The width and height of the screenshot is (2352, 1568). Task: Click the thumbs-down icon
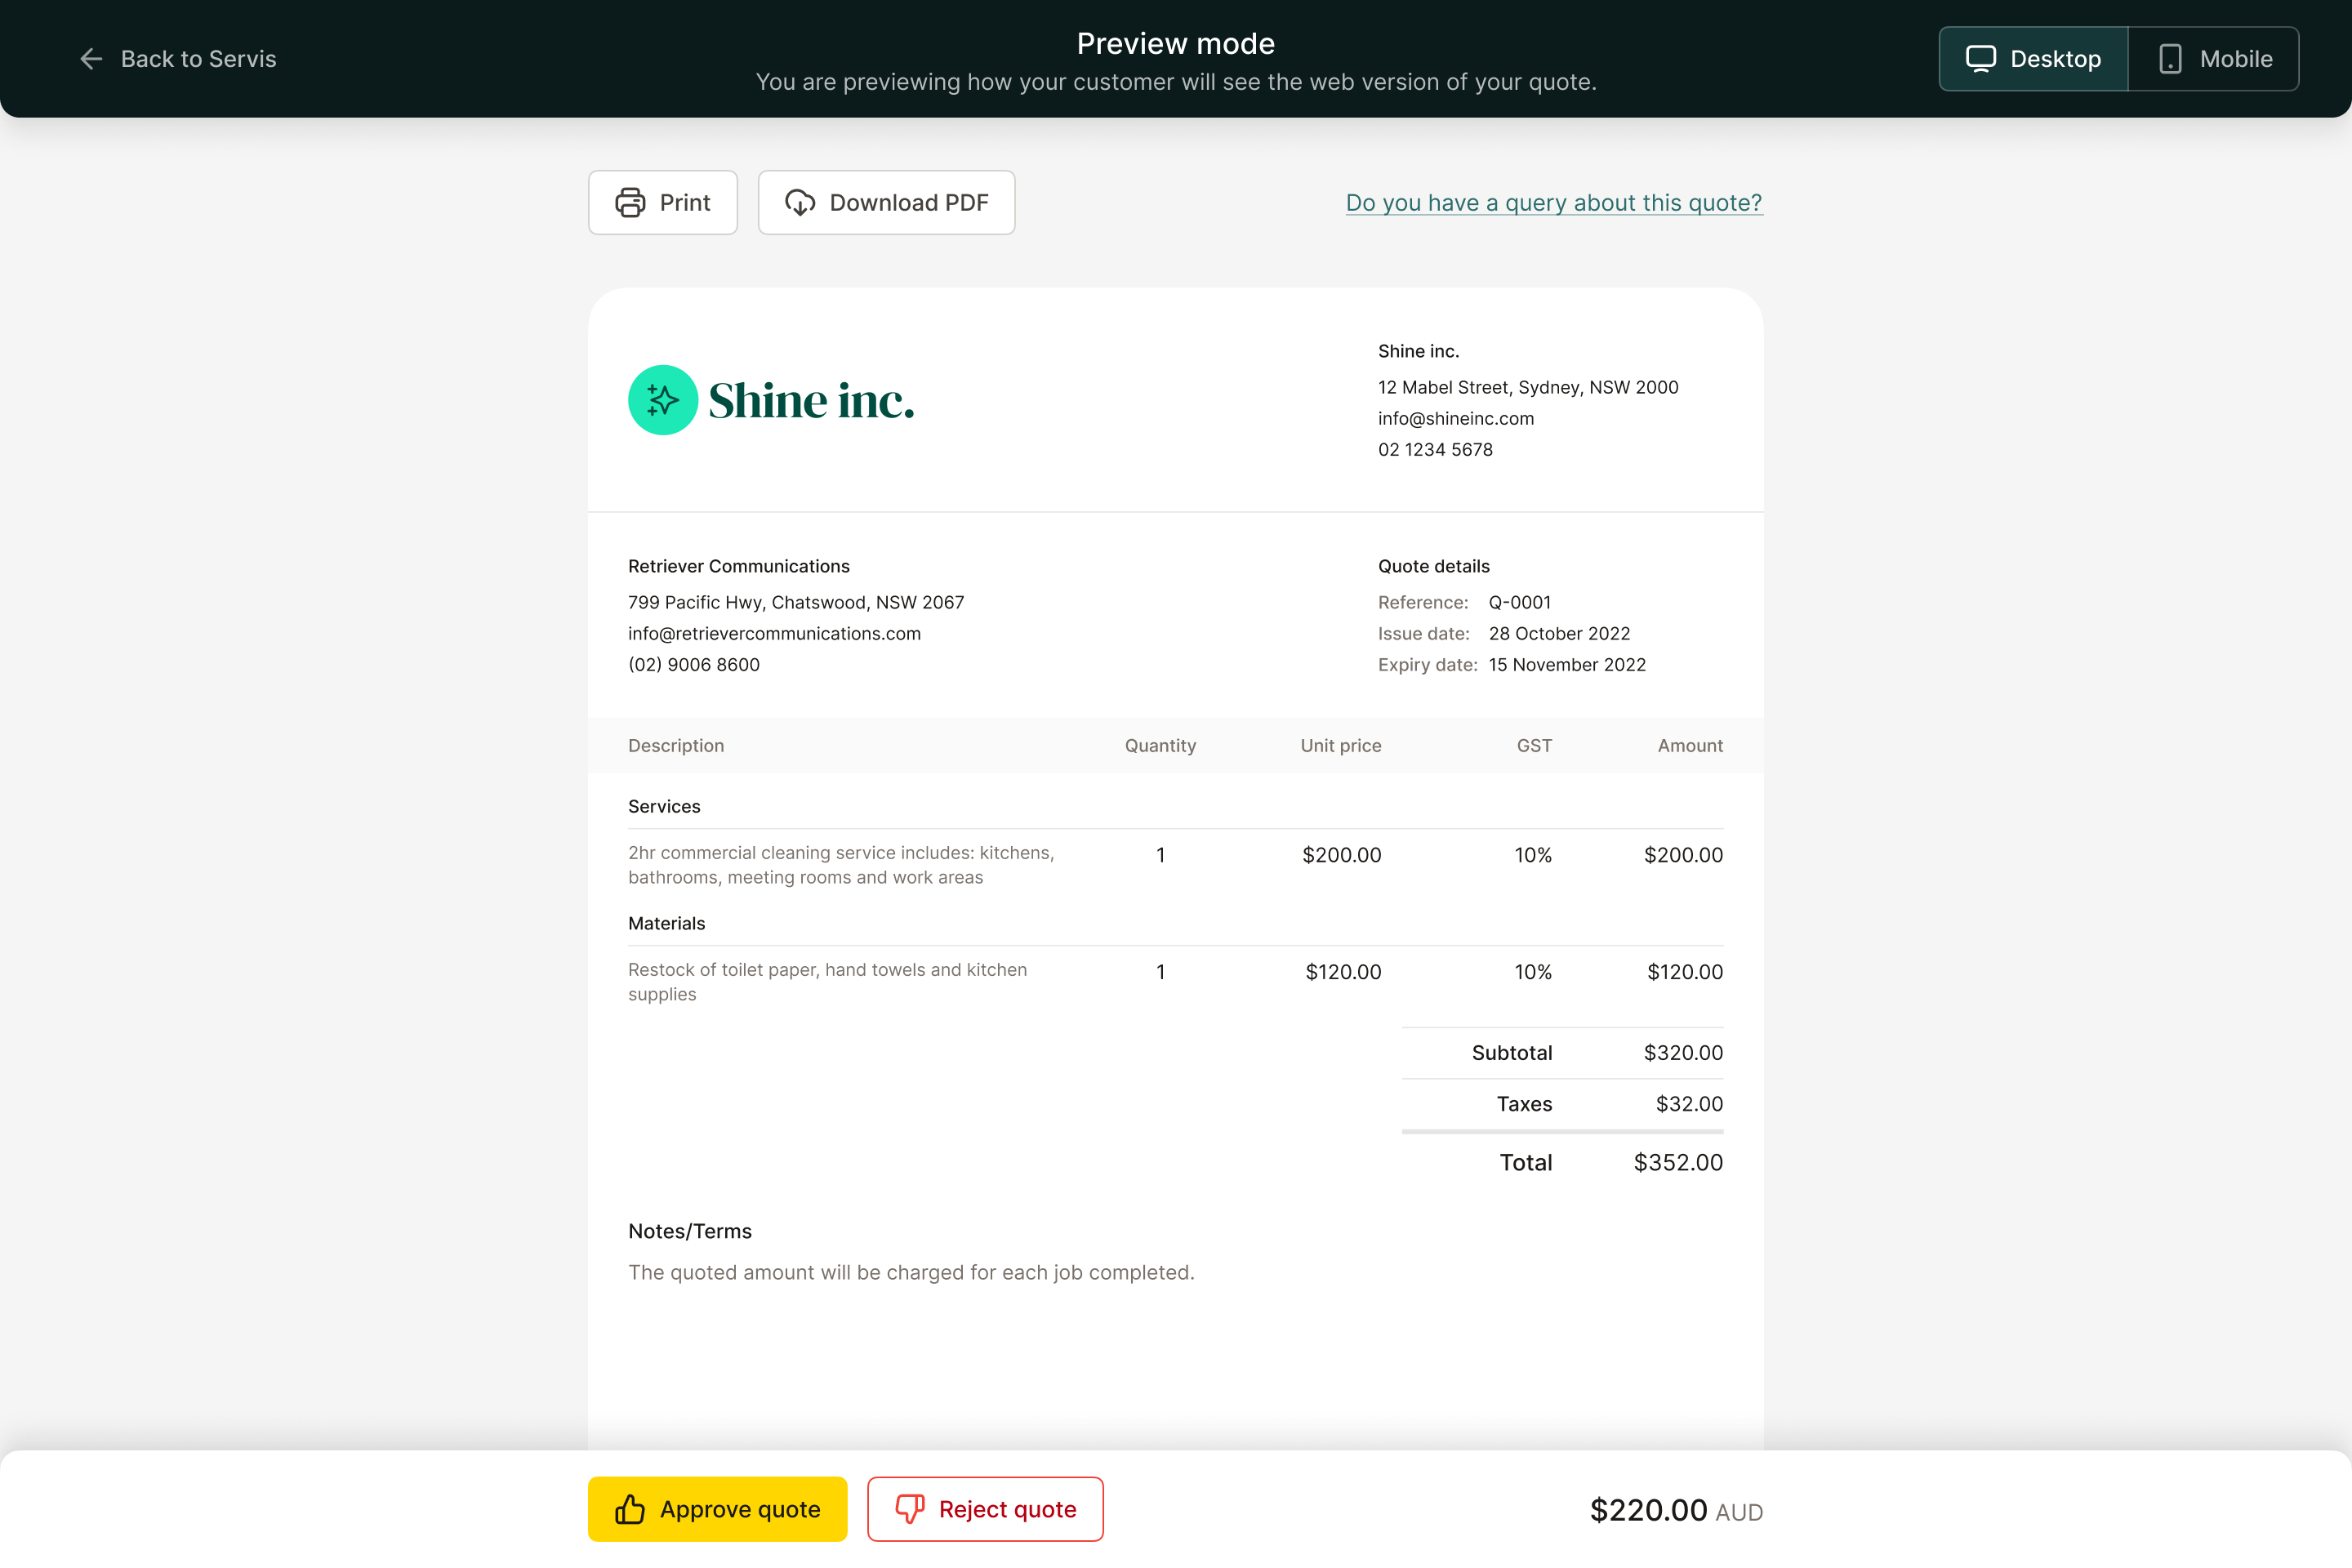pyautogui.click(x=909, y=1509)
